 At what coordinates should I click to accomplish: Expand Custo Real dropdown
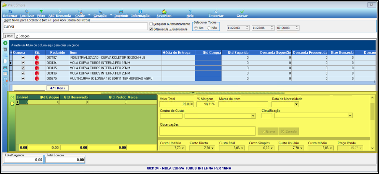click(x=242, y=148)
